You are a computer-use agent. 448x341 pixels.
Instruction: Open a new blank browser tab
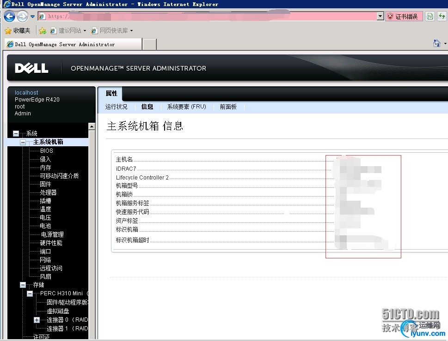point(150,44)
